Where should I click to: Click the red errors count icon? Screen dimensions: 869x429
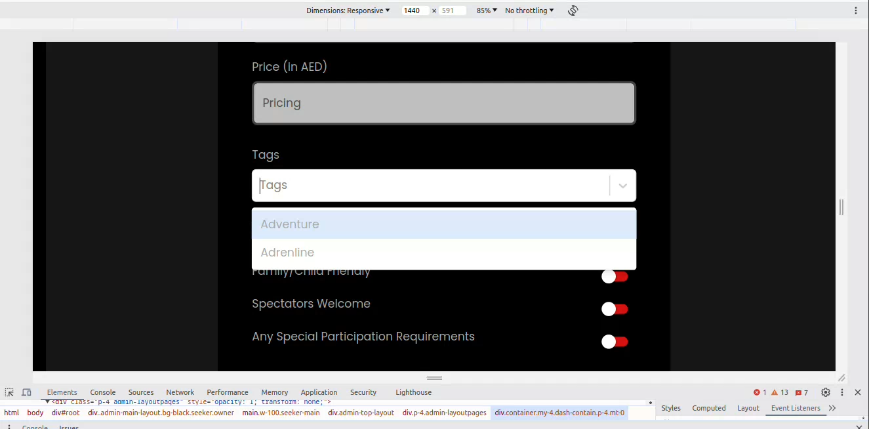[x=759, y=392]
